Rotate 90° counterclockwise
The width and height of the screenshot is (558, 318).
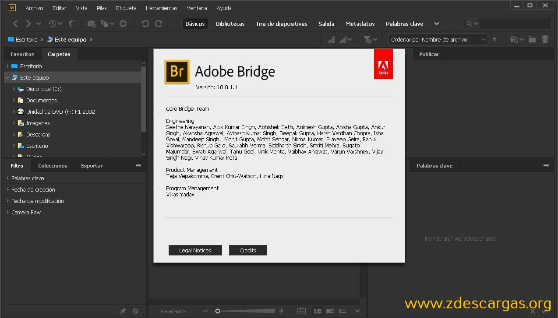coord(145,24)
